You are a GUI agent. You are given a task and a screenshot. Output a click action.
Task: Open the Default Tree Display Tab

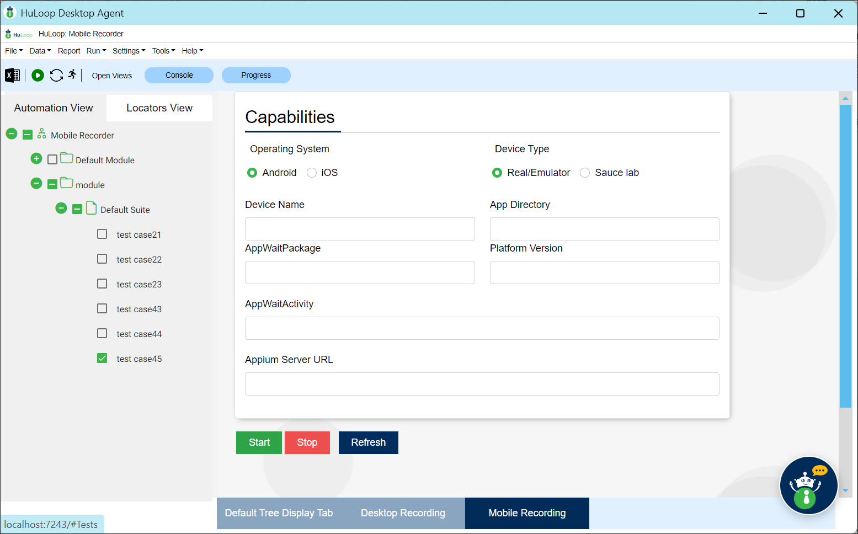[x=279, y=513]
